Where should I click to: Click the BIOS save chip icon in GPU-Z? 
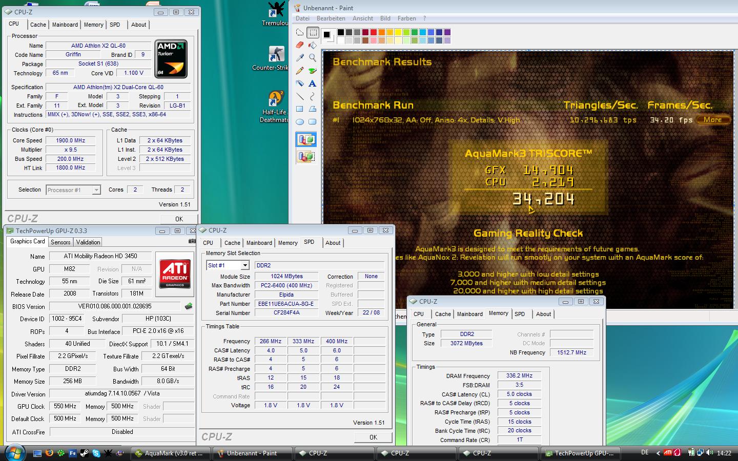(189, 306)
